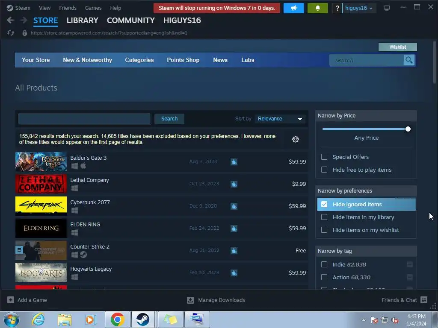The image size is (438, 328).
Task: Click the store search magnifier icon
Action: [409, 60]
